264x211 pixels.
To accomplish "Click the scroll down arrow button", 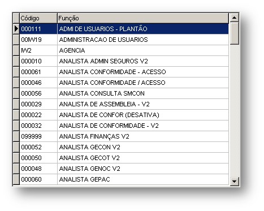I will point(234,181).
